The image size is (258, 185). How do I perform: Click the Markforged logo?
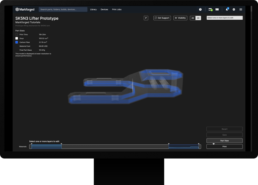point(25,9)
